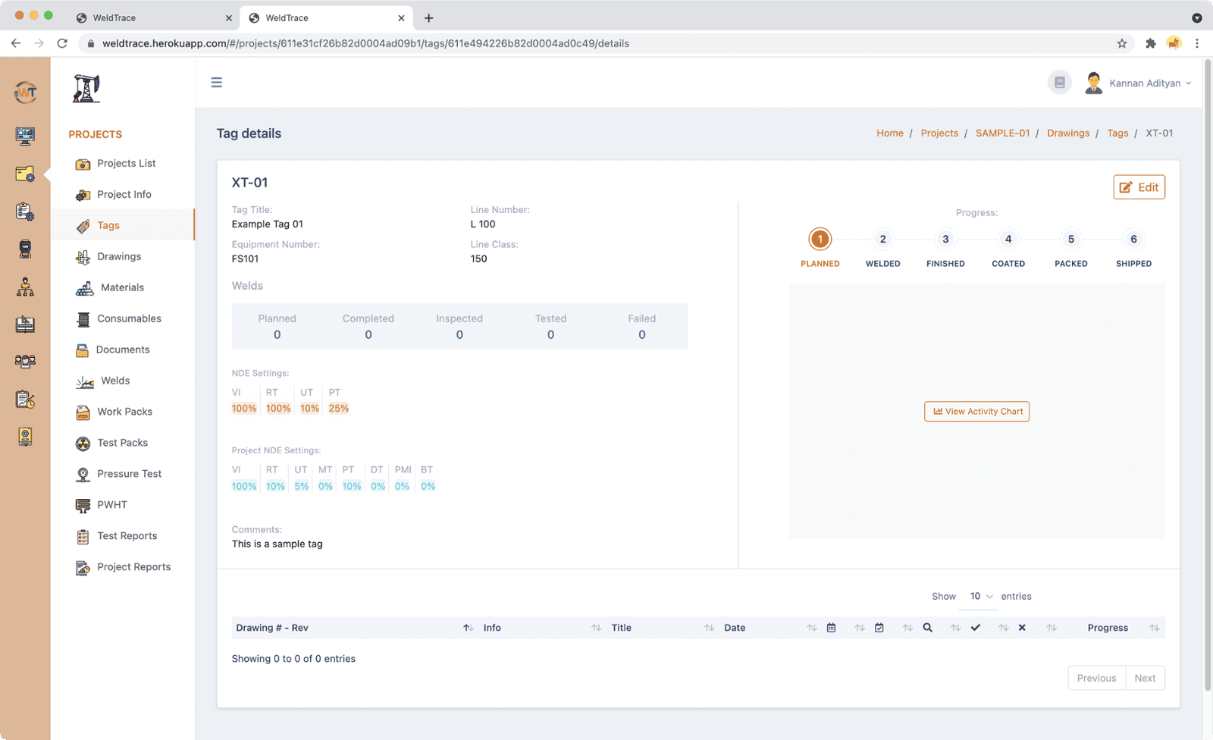Image resolution: width=1213 pixels, height=740 pixels.
Task: Click the View Activity Chart button
Action: 976,412
